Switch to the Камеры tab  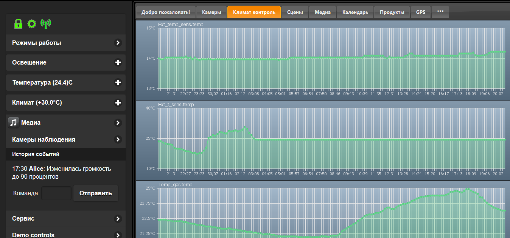[x=211, y=12]
